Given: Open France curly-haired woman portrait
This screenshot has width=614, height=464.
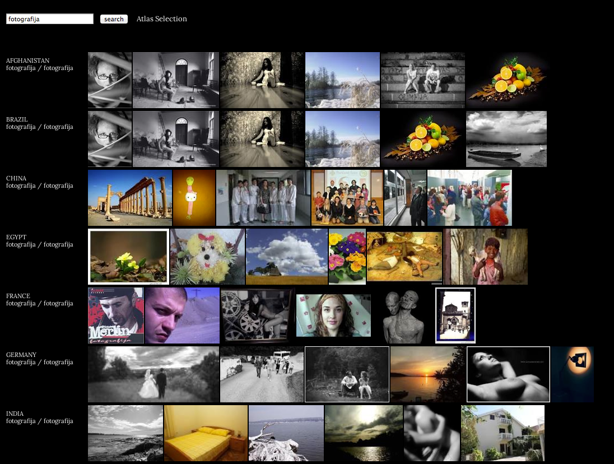Looking at the screenshot, I should (x=334, y=315).
